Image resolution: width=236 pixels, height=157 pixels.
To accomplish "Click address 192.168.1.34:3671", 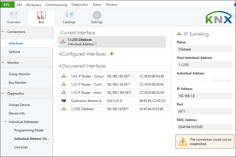I will (x=119, y=84).
